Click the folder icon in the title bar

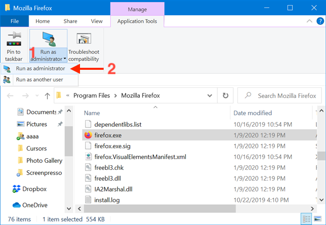(8, 8)
